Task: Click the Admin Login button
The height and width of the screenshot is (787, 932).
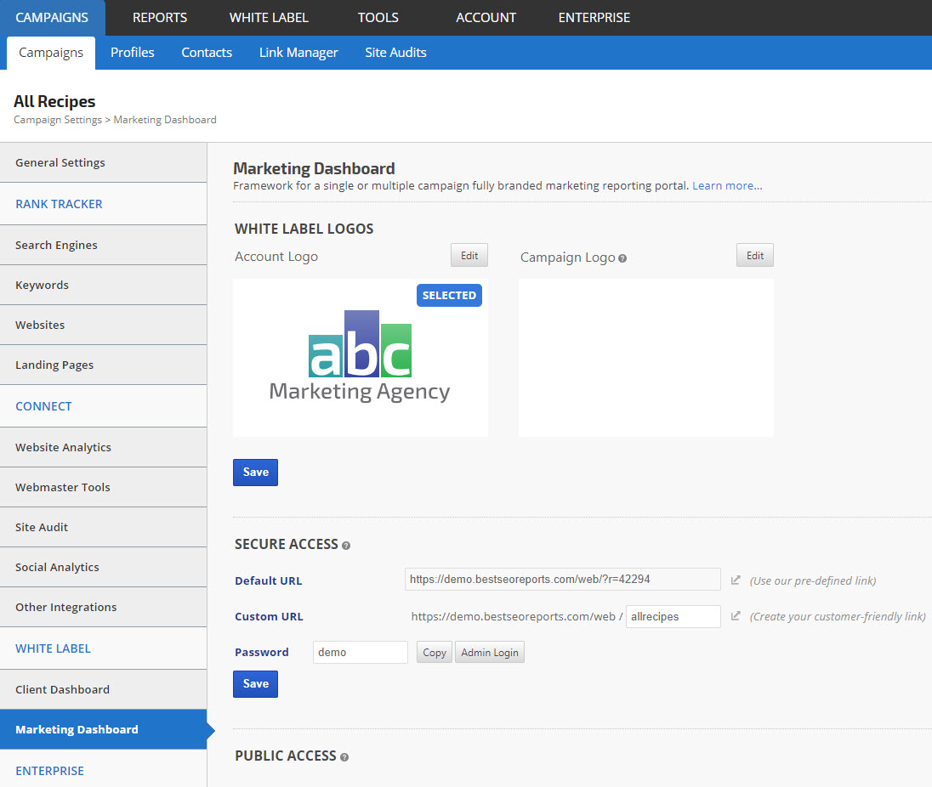Action: tap(490, 653)
